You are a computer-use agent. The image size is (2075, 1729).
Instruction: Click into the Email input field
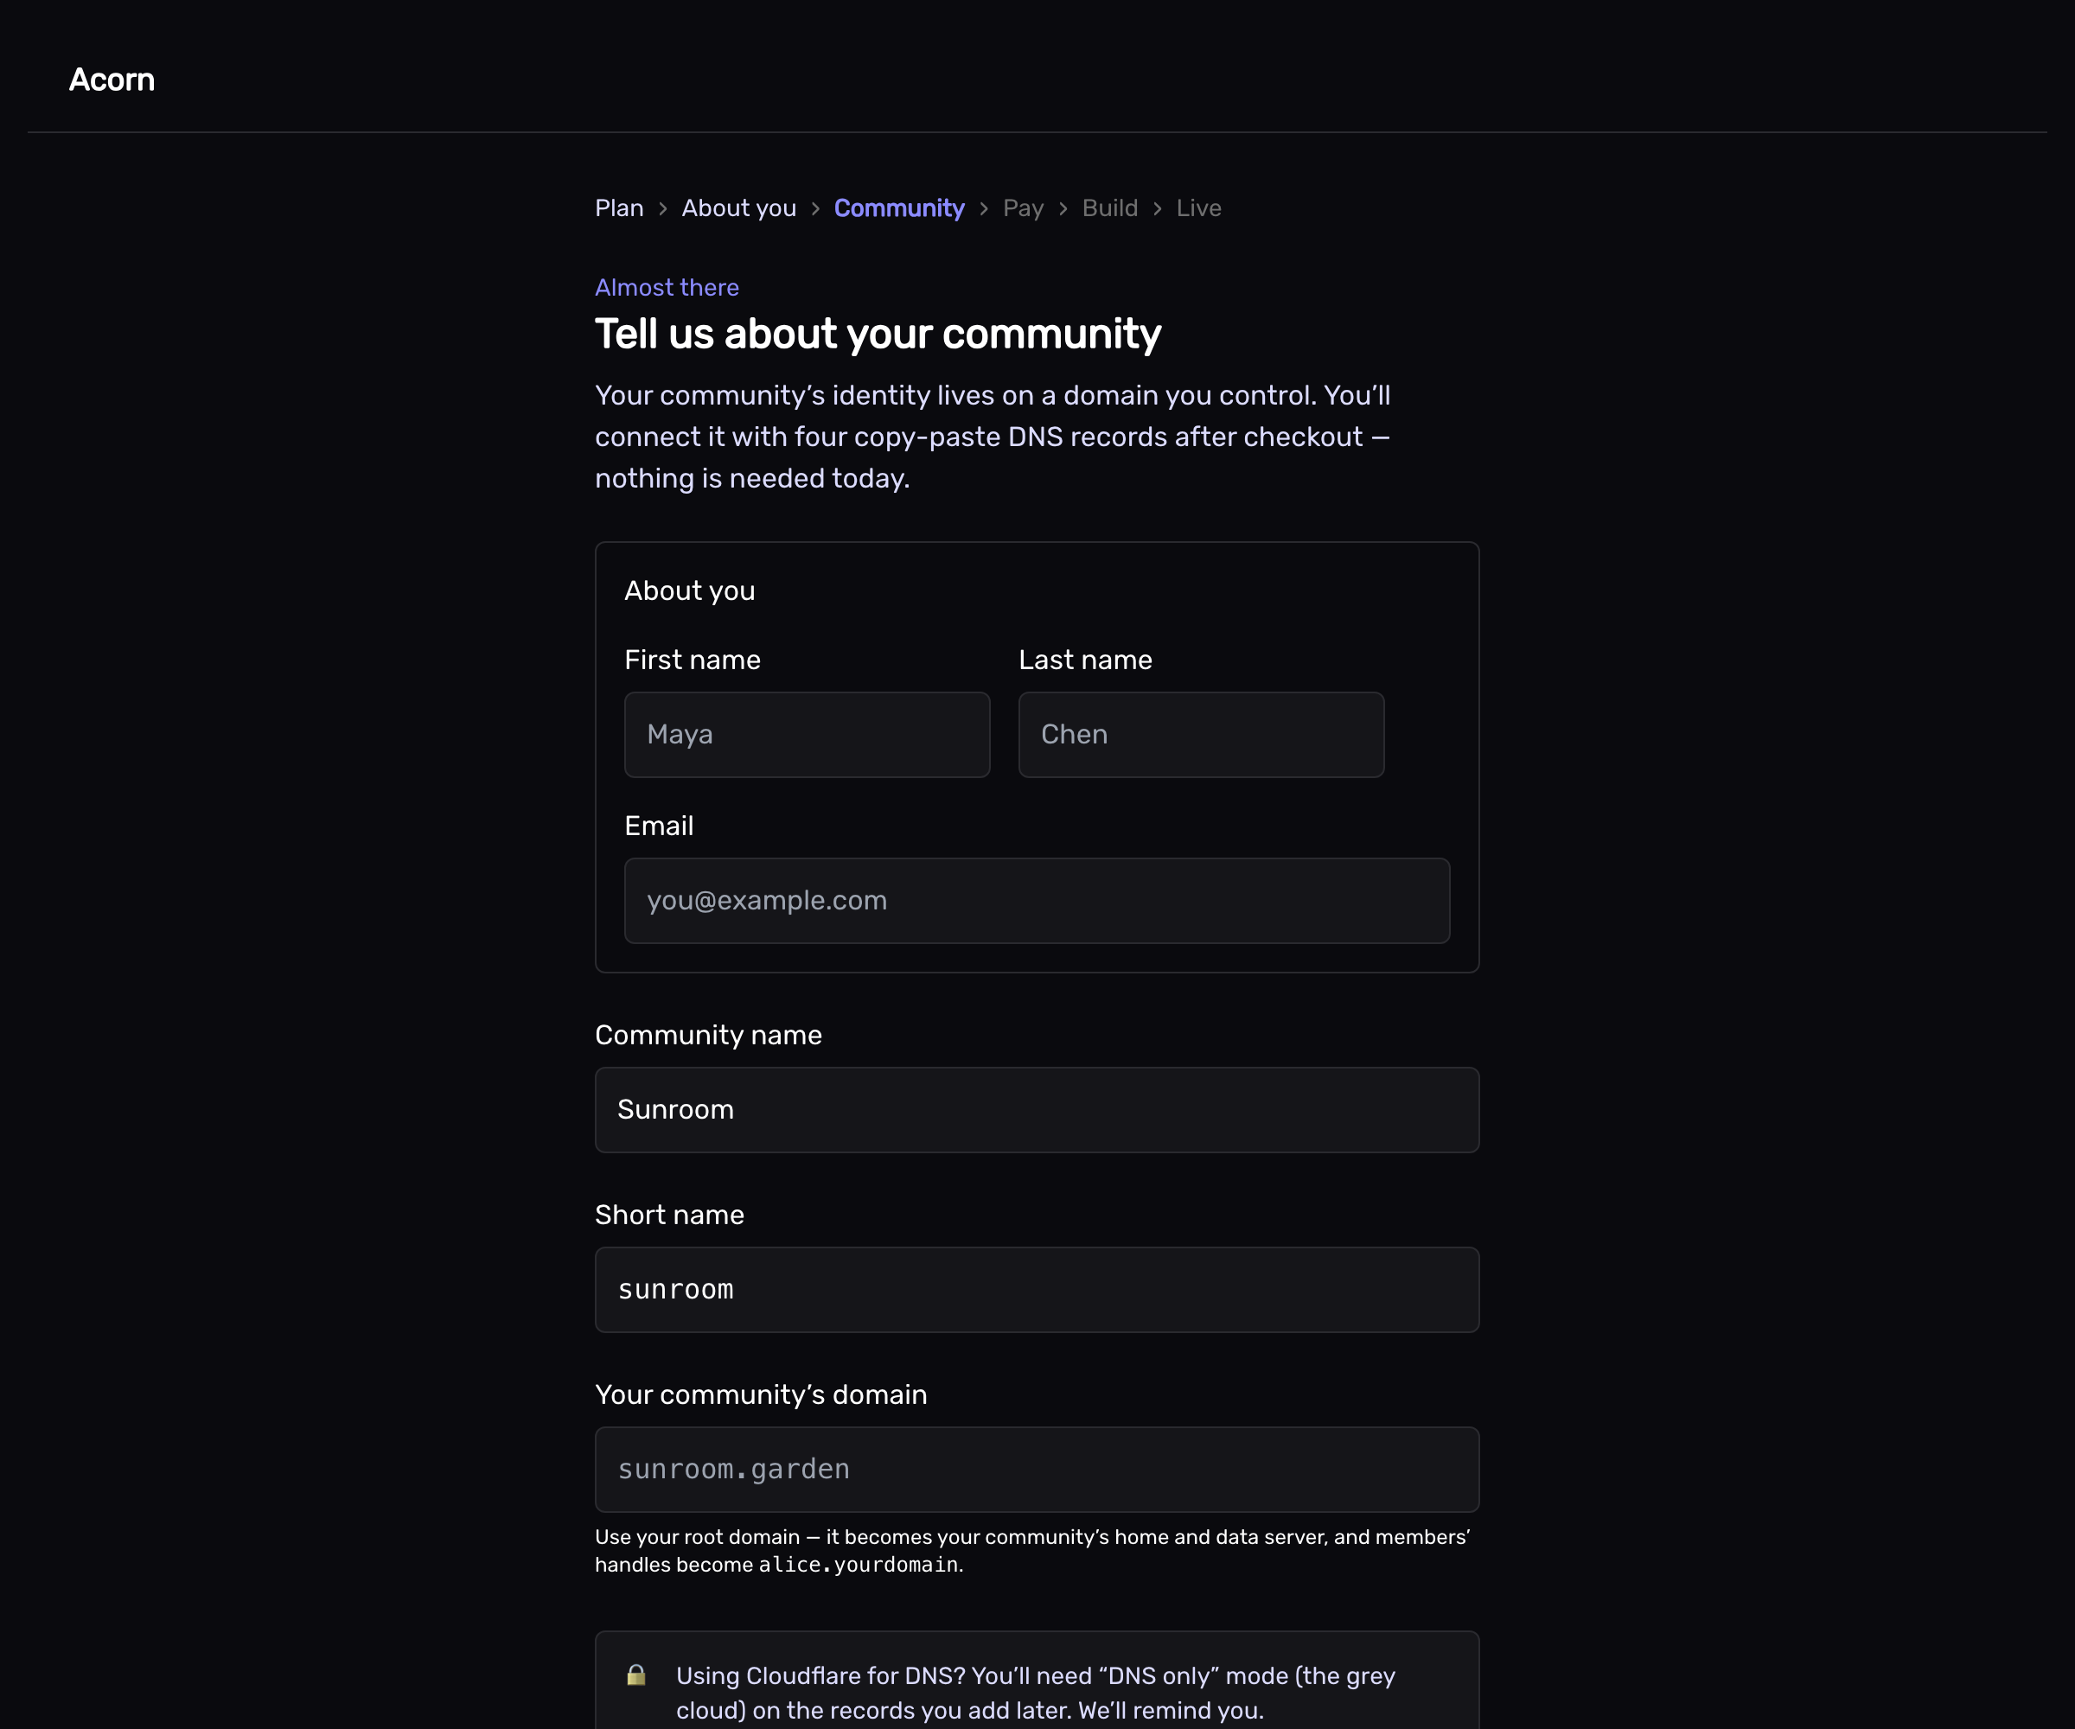tap(1037, 900)
